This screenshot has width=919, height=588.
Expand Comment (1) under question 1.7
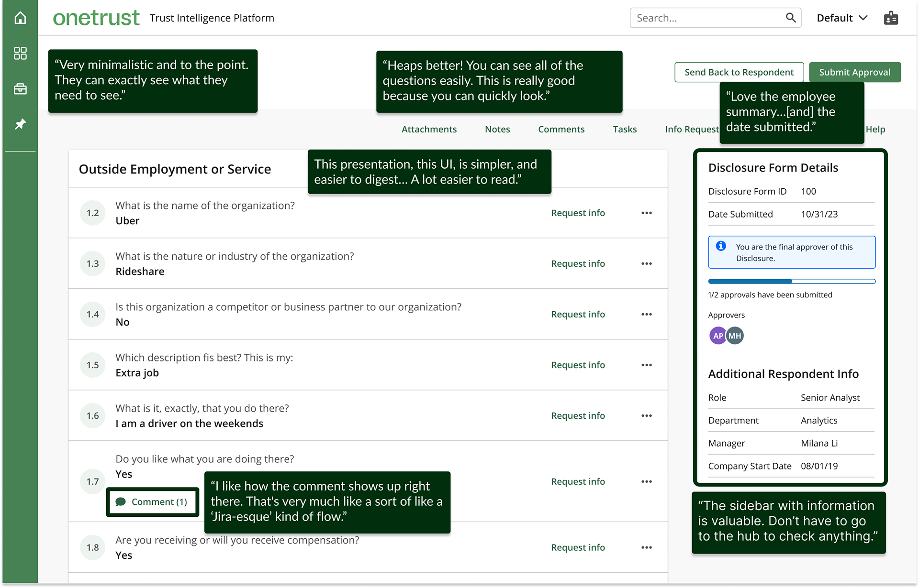pos(153,502)
